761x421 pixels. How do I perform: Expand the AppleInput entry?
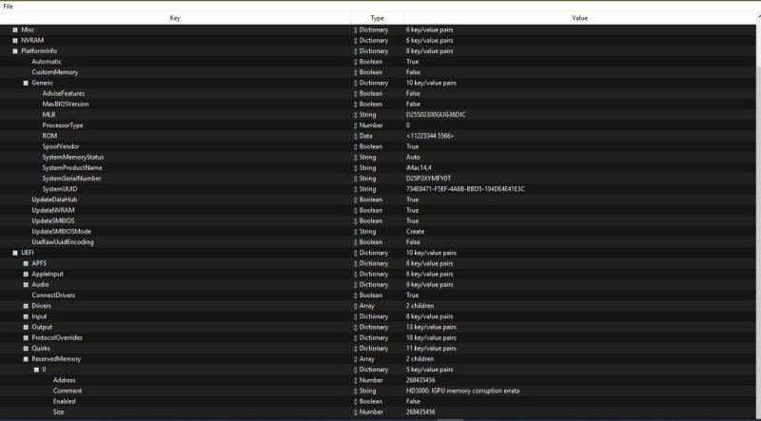(26, 274)
